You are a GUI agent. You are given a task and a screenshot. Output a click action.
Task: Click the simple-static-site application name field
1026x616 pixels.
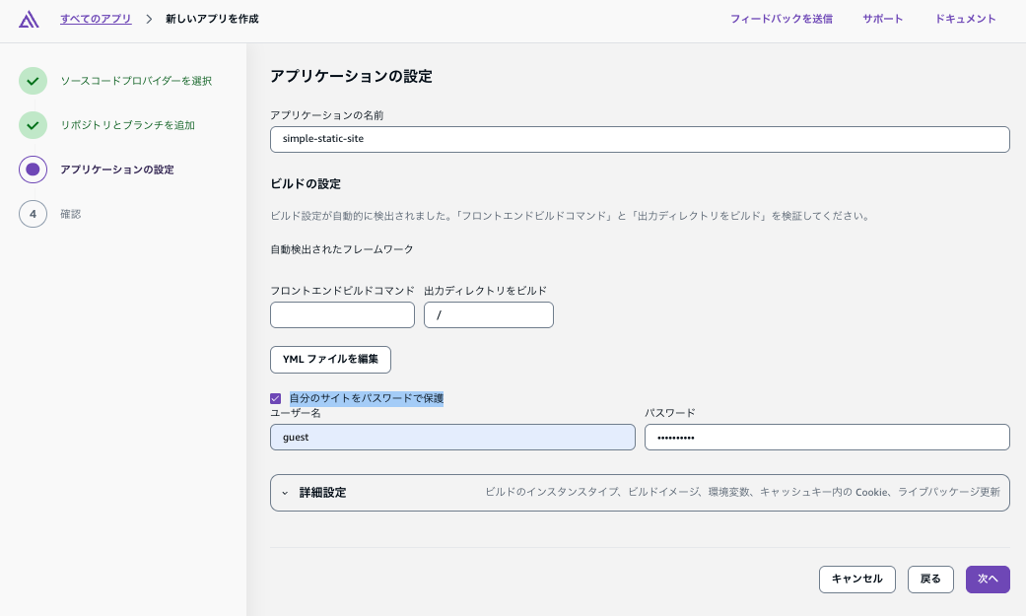click(640, 139)
